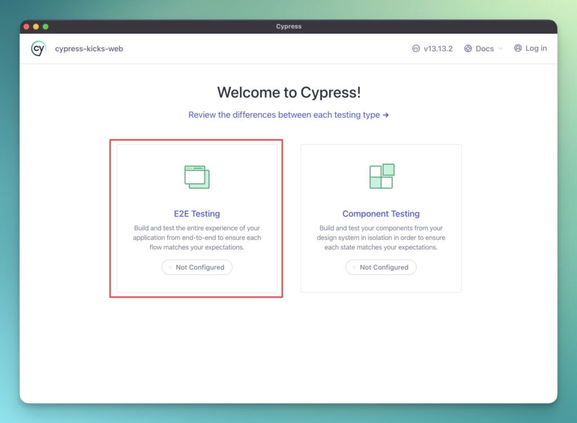Image resolution: width=577 pixels, height=423 pixels.
Task: Expand the Docs dropdown chevron
Action: [x=500, y=48]
